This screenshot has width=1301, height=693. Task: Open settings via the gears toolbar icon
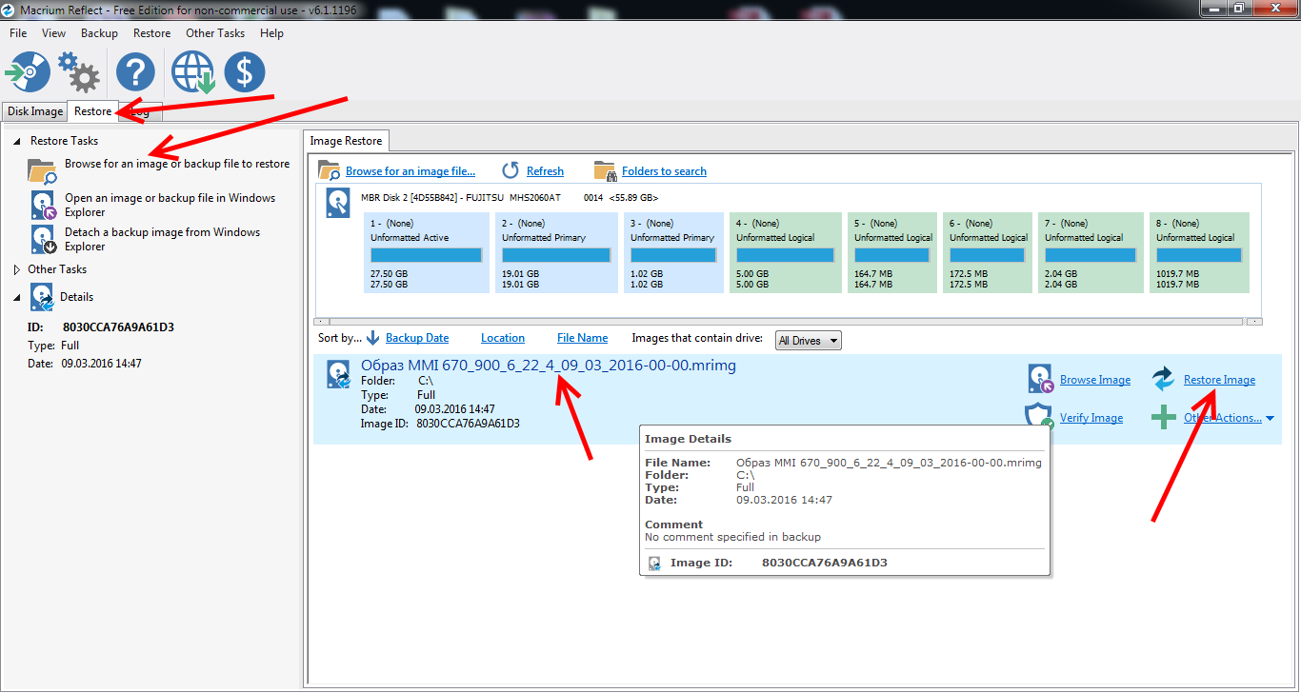78,72
